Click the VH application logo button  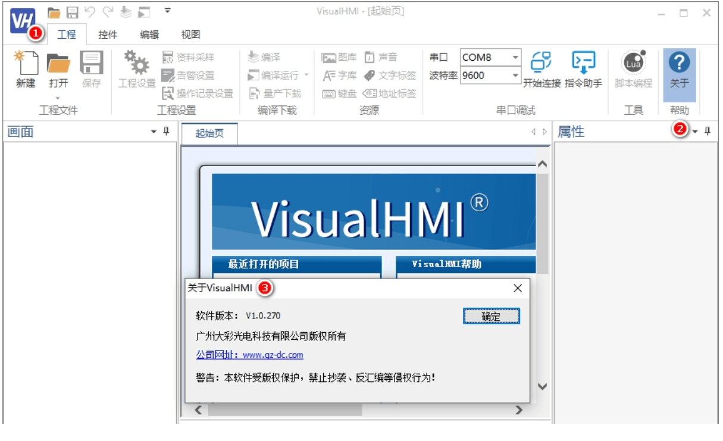(22, 21)
